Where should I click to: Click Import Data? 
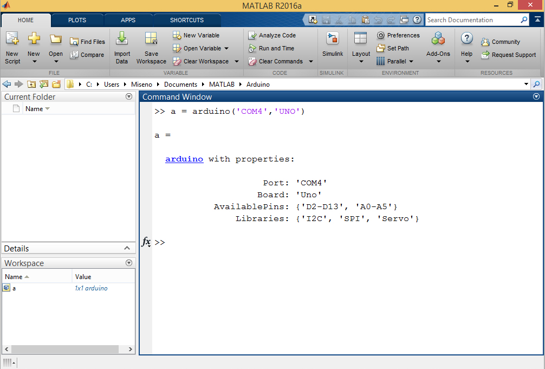pos(122,48)
